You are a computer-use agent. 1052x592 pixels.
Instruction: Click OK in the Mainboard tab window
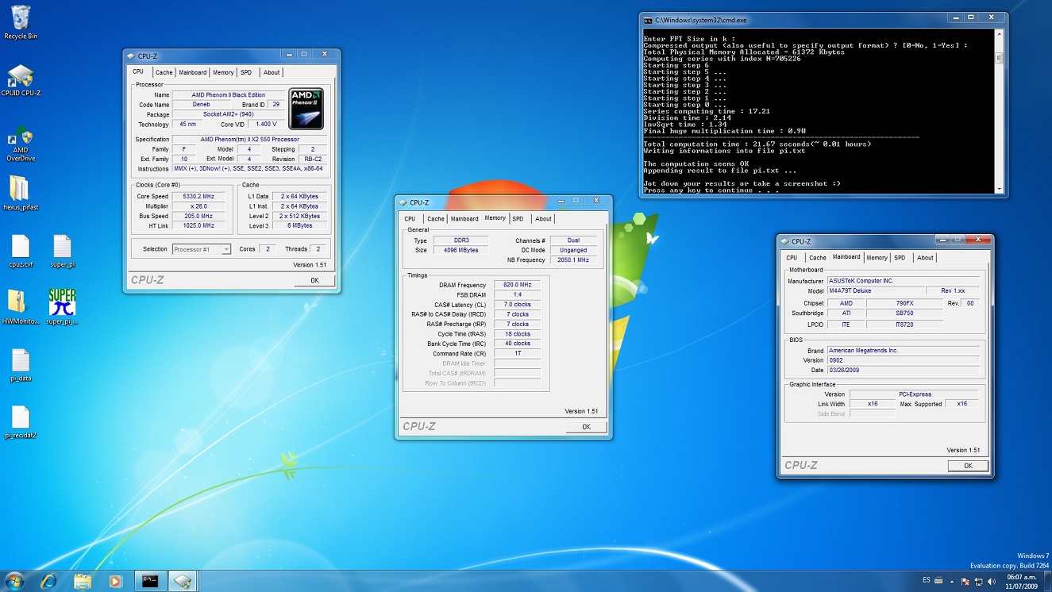click(x=968, y=466)
